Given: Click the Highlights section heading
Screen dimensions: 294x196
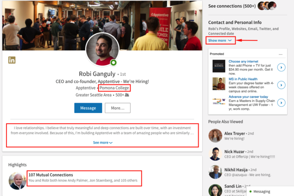Looking at the screenshot, I should coord(18,165).
